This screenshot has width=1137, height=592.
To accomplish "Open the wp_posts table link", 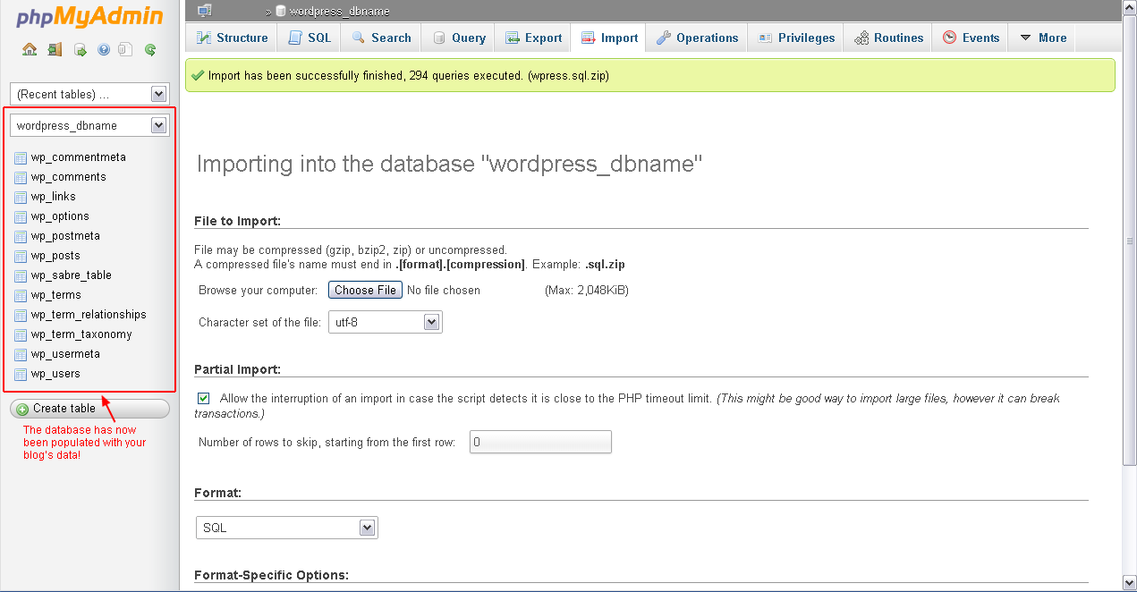I will pos(55,256).
